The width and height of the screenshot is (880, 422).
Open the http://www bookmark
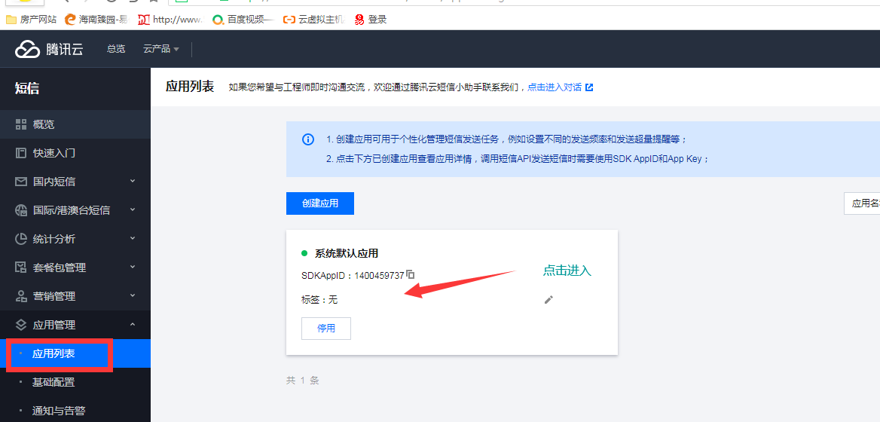pos(170,20)
